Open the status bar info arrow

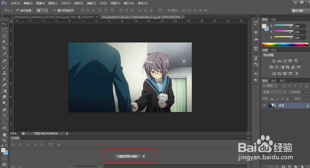(67, 134)
